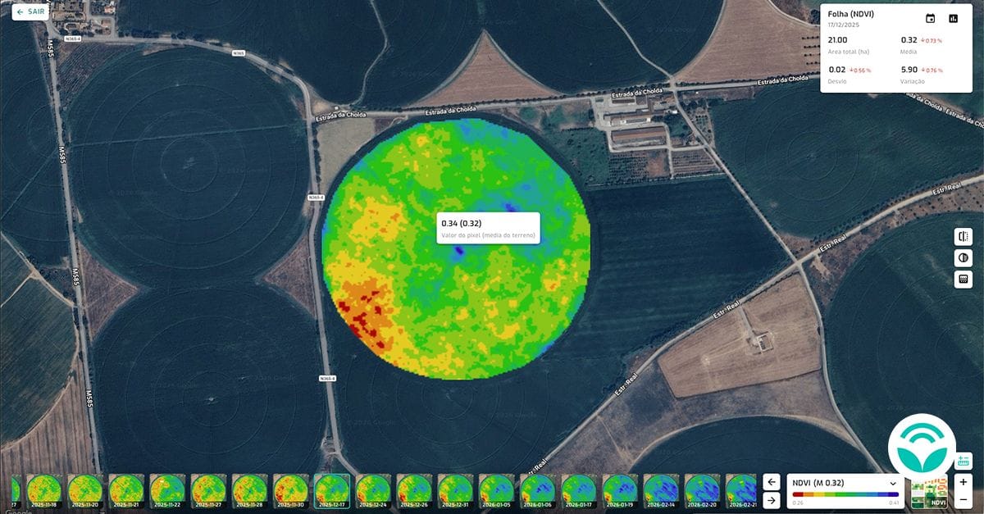
Task: Click the 0.32 Média value
Action: pos(909,39)
